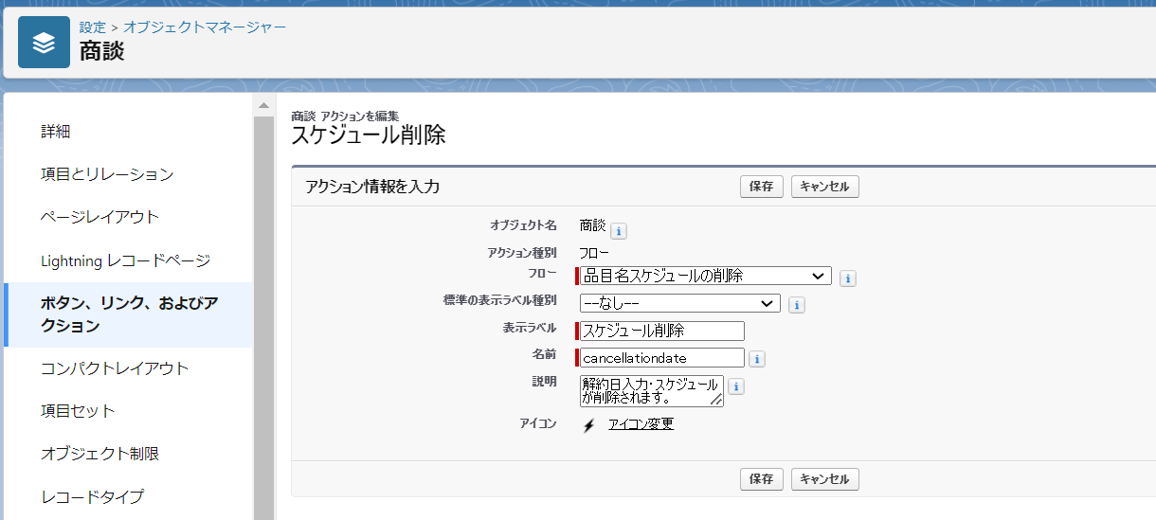Open the 標準の表示ラベル種別 dropdown
Screen dimensions: 1156x520
pos(679,303)
